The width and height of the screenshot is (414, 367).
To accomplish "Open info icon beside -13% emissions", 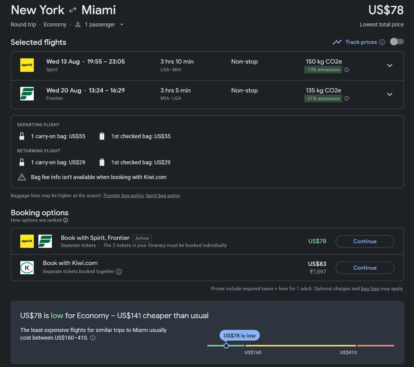I will (x=347, y=70).
